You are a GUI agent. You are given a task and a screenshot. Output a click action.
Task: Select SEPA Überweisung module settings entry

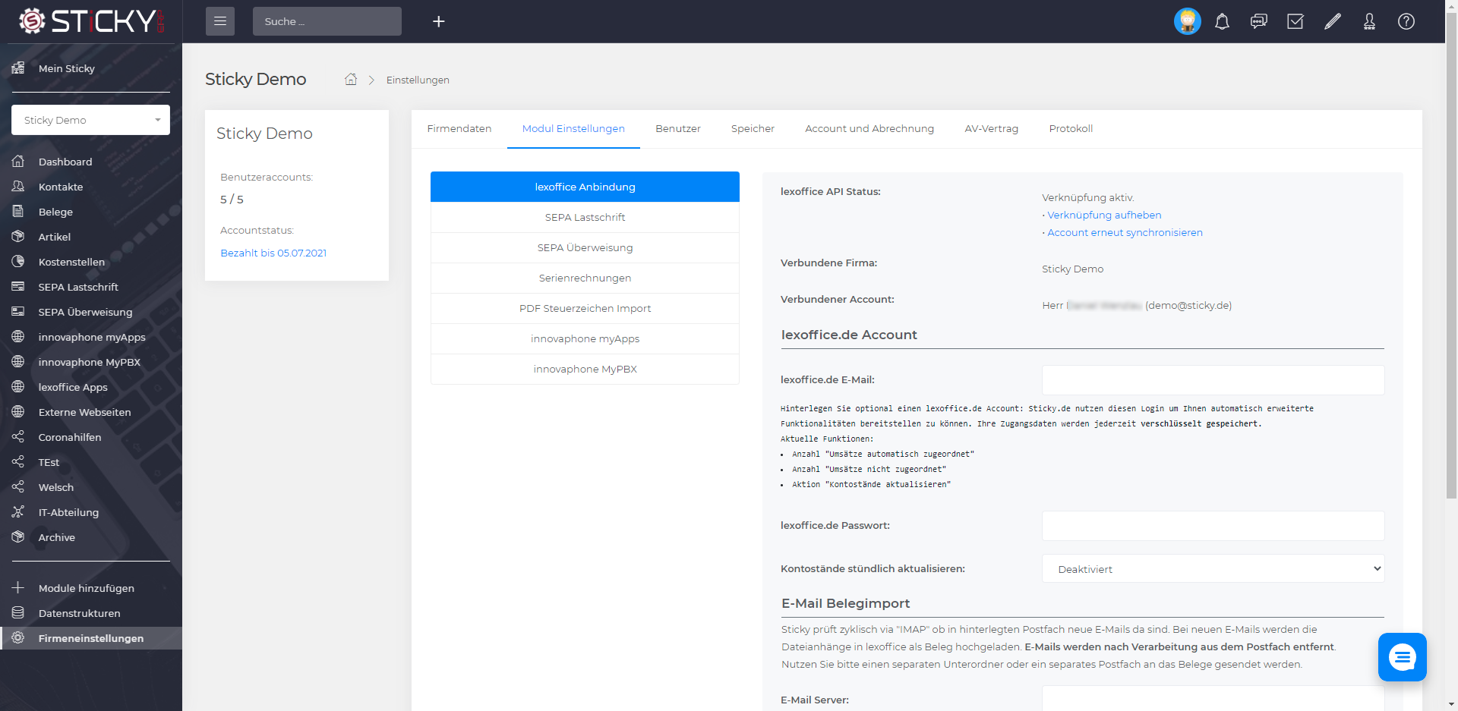click(x=585, y=247)
